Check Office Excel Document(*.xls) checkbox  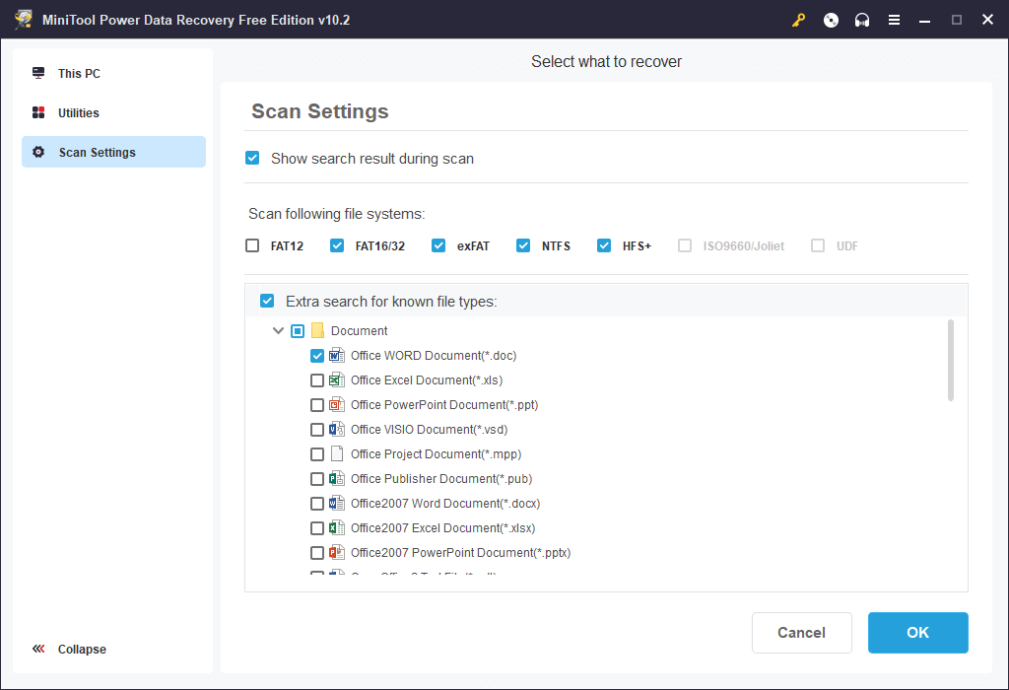tap(316, 380)
